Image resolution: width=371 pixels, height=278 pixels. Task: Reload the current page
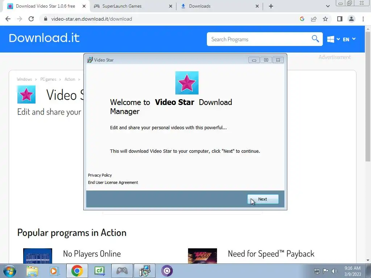click(31, 19)
